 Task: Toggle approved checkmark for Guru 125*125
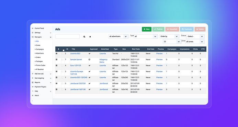tap(89, 66)
